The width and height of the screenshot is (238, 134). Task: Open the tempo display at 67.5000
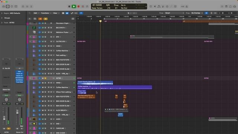[x=97, y=5]
